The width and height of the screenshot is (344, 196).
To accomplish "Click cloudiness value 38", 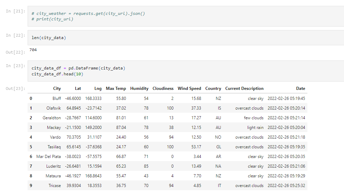I will [x=171, y=128].
